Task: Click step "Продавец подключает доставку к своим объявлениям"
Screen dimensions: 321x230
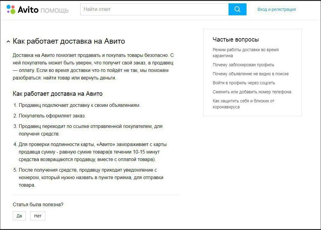Action: pos(80,105)
